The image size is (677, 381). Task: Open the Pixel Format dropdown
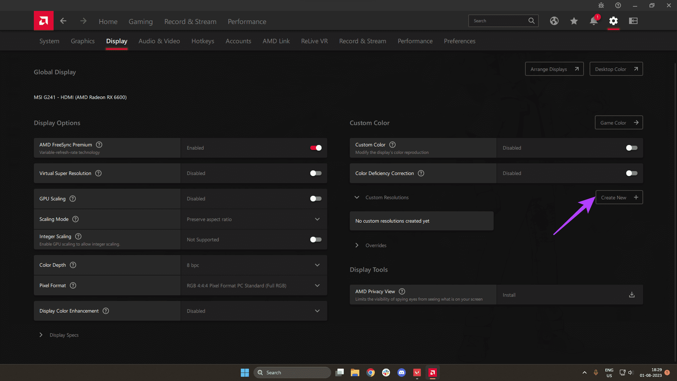point(317,285)
